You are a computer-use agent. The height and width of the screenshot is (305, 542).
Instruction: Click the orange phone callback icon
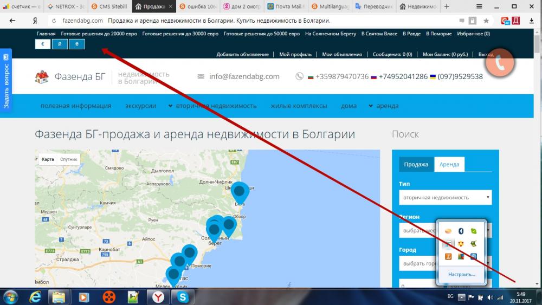coord(499,62)
